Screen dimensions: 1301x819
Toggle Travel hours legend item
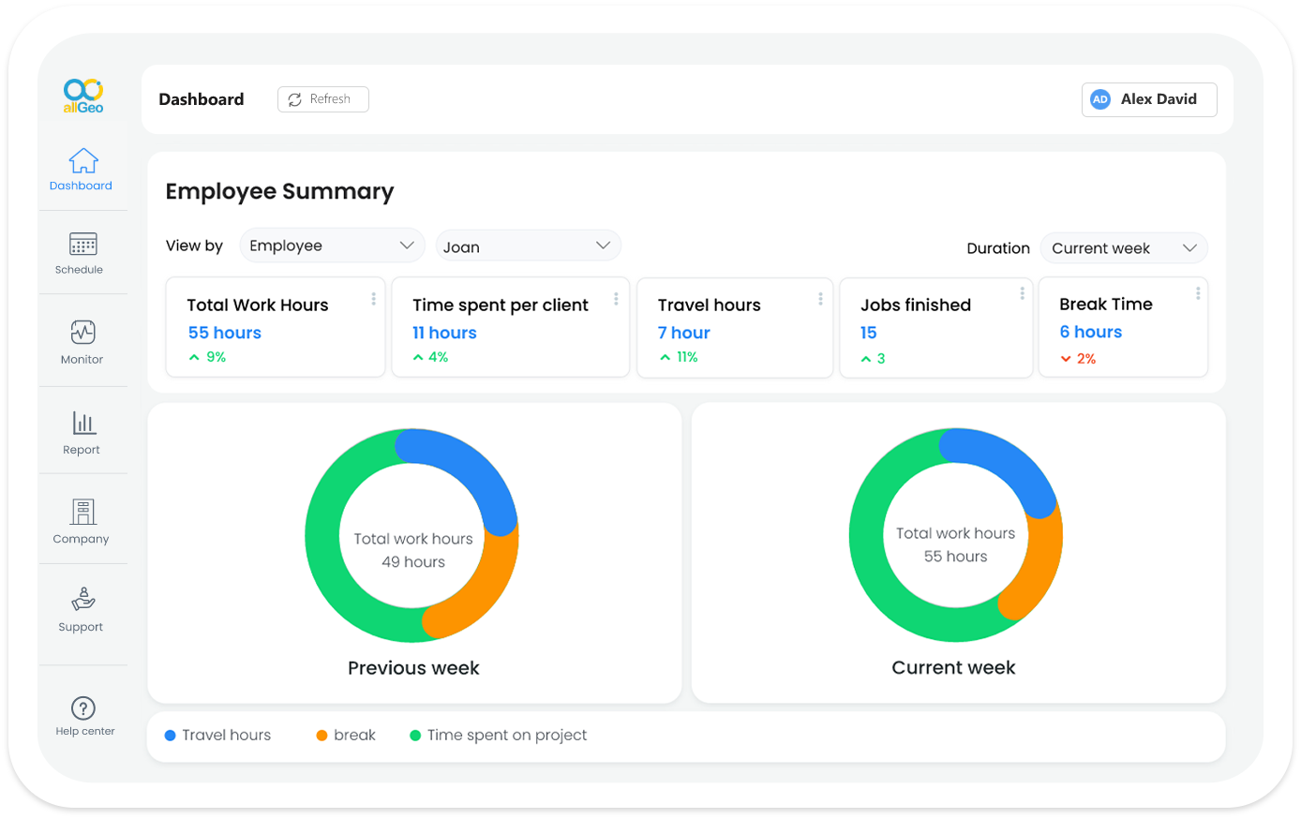tap(217, 736)
